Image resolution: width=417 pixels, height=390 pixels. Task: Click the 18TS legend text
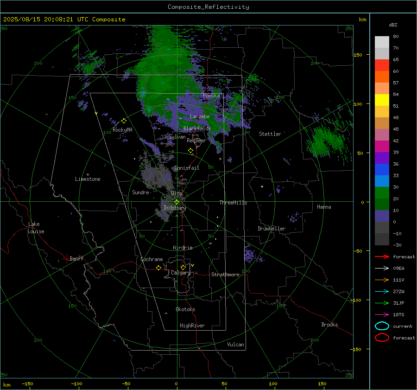(x=398, y=315)
